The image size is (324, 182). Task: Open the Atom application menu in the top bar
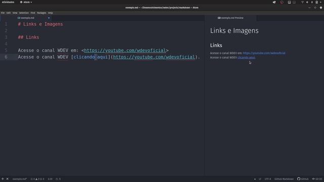(26, 2)
